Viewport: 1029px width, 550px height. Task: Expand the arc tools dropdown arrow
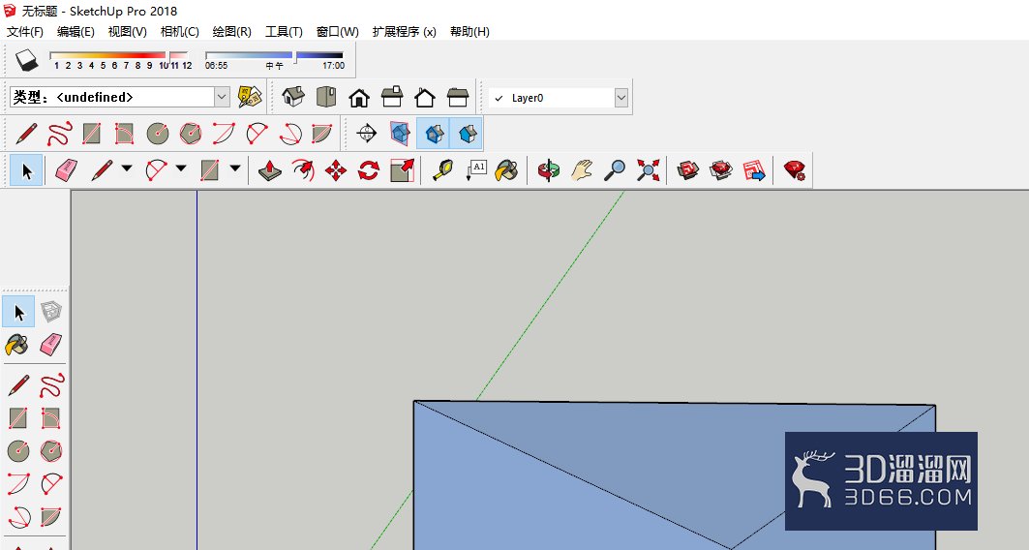point(180,168)
